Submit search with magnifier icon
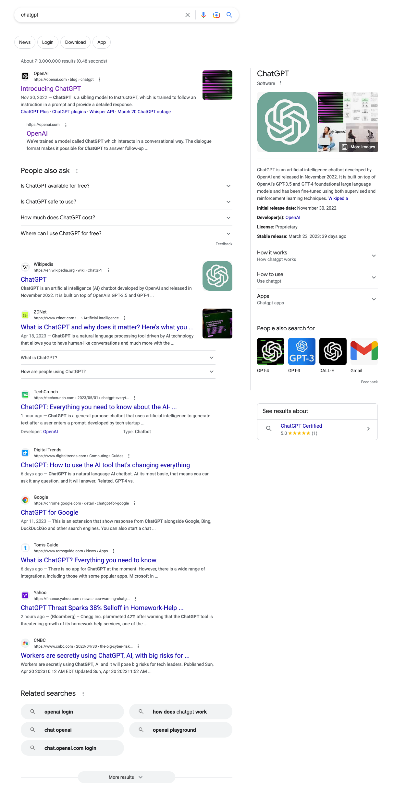Image resolution: width=394 pixels, height=795 pixels. point(229,15)
